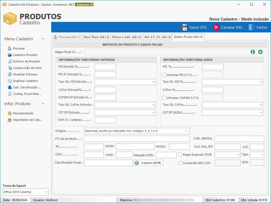The width and height of the screenshot is (271, 203).
Task: Open the CST IPI SAIDA dropdown
Action: (260, 112)
